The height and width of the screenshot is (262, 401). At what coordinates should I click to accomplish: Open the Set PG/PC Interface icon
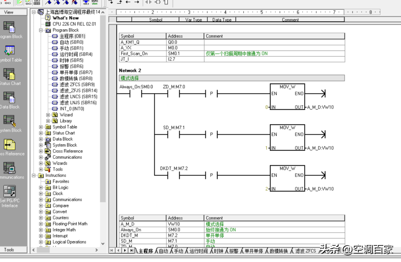coord(9,191)
